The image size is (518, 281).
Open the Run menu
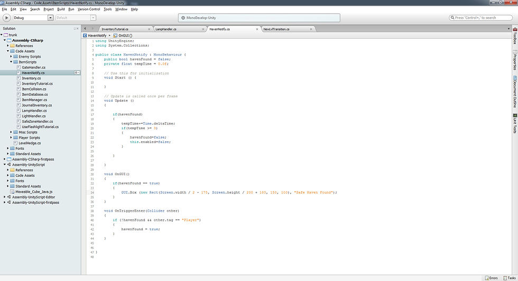pyautogui.click(x=71, y=9)
